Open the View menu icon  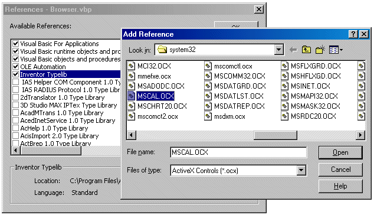[x=336, y=50]
